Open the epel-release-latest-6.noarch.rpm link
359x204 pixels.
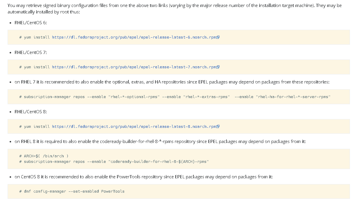pyautogui.click(x=134, y=37)
